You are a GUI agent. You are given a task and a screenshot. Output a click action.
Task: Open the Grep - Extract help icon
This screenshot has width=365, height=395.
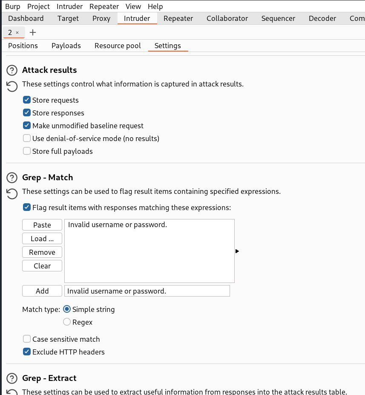pyautogui.click(x=11, y=378)
